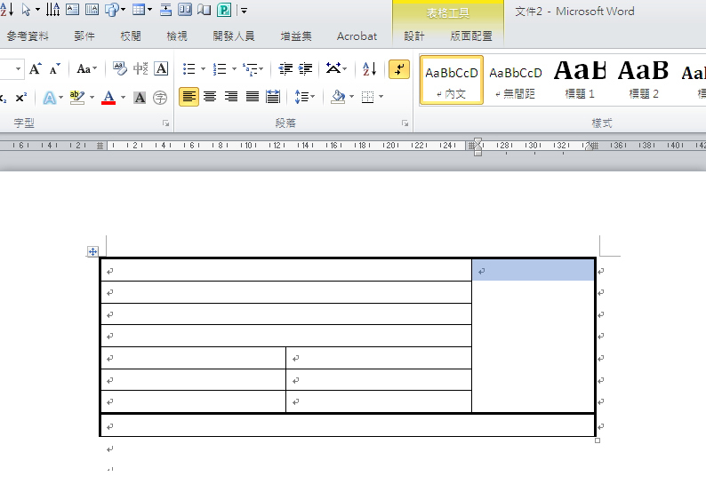Screen dimensions: 706x484
Task: Shrink font size with the small A button
Action: [x=54, y=68]
